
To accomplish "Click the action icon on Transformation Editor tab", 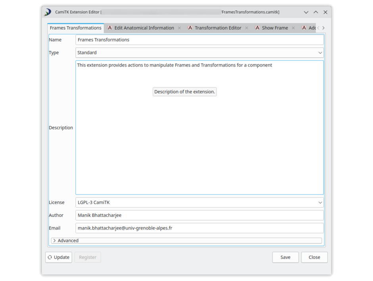I will click(190, 28).
